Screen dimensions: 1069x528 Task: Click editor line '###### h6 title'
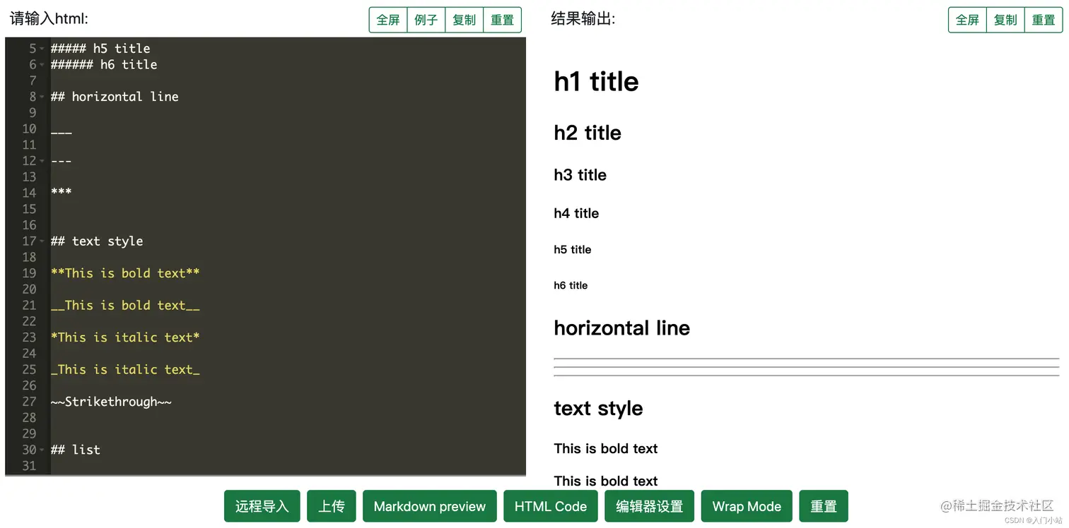coord(104,65)
